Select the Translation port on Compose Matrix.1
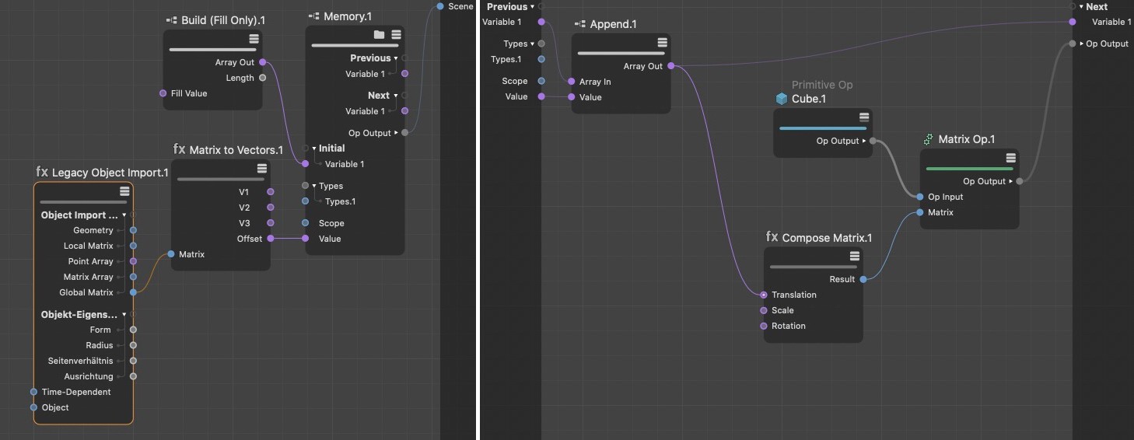This screenshot has width=1134, height=440. [764, 295]
